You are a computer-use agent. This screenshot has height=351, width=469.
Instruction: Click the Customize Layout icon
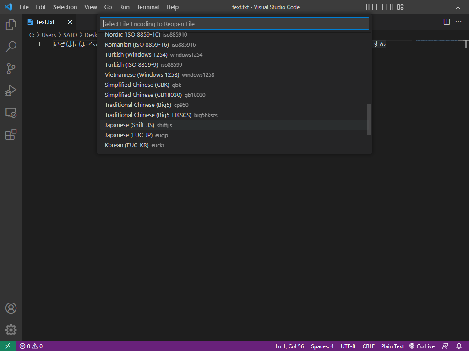point(400,7)
